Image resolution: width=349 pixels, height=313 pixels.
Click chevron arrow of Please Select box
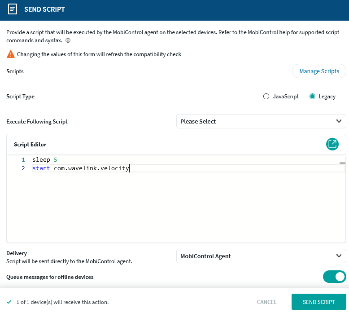pyautogui.click(x=339, y=121)
